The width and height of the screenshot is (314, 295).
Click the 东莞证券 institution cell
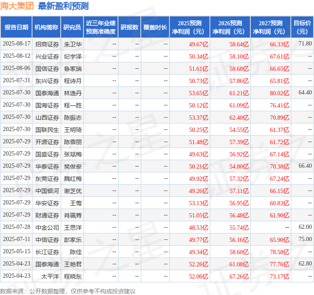pos(47,179)
